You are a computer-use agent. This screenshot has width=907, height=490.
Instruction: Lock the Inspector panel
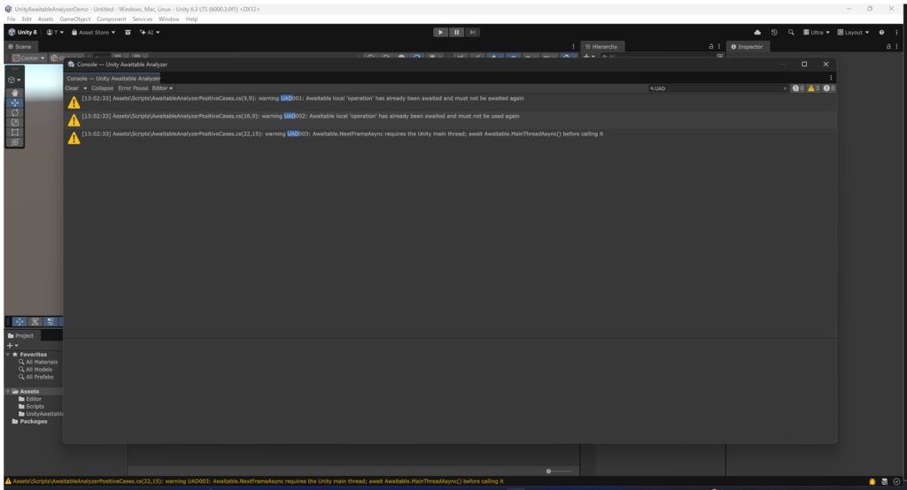pyautogui.click(x=888, y=46)
